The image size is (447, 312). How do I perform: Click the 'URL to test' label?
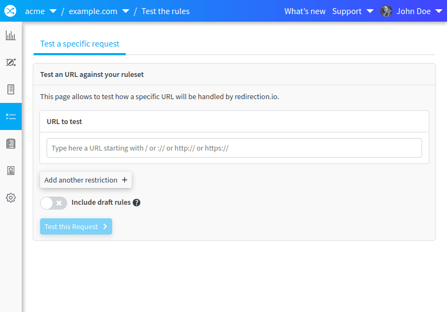[64, 122]
